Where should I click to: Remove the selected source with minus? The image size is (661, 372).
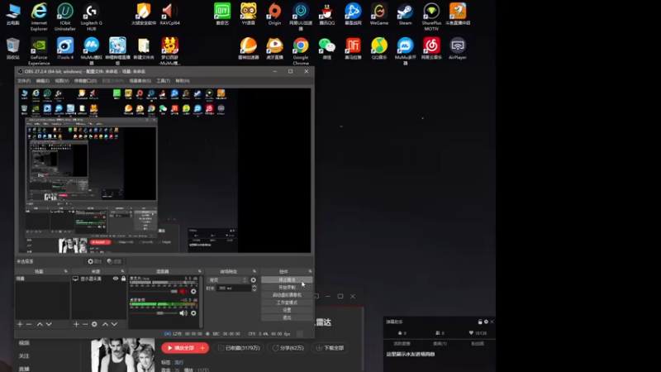point(85,324)
